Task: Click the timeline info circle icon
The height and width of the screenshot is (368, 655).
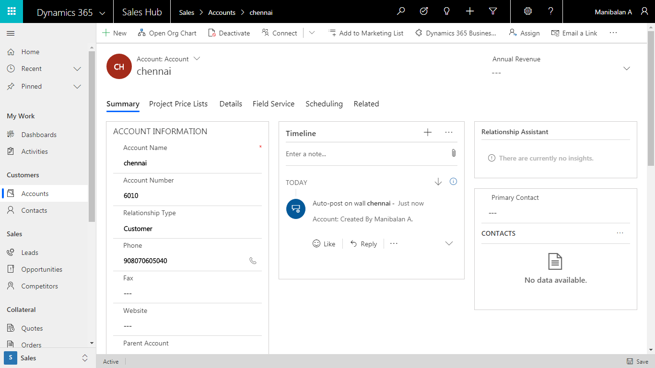Action: point(454,182)
